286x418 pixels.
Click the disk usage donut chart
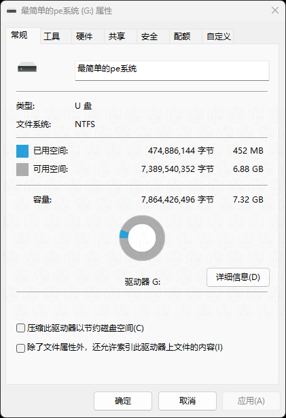(142, 238)
